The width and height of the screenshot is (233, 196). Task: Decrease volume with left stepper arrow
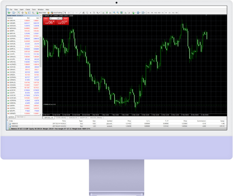coord(50,19)
